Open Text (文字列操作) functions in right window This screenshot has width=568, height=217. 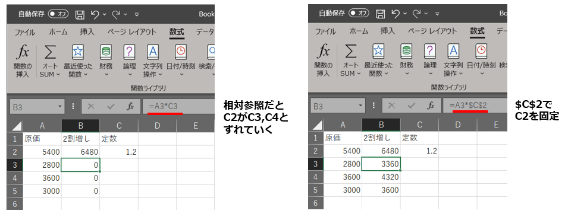click(453, 52)
